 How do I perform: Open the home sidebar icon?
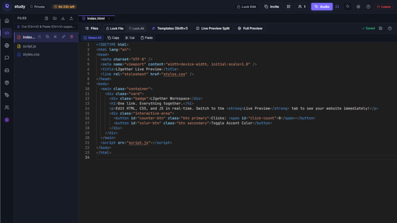(7, 21)
